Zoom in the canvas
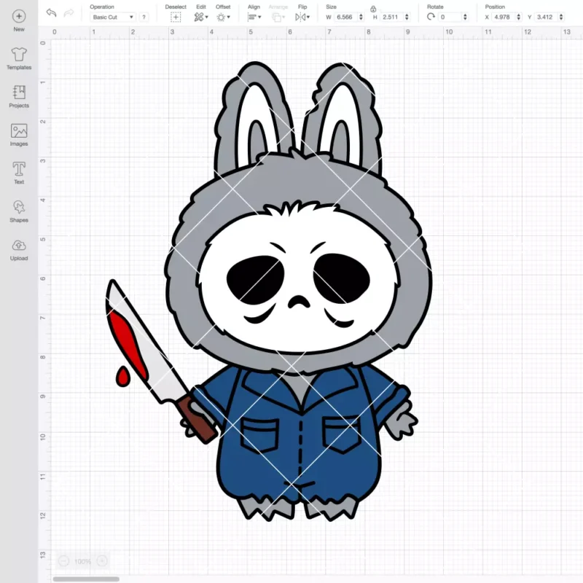 (102, 561)
